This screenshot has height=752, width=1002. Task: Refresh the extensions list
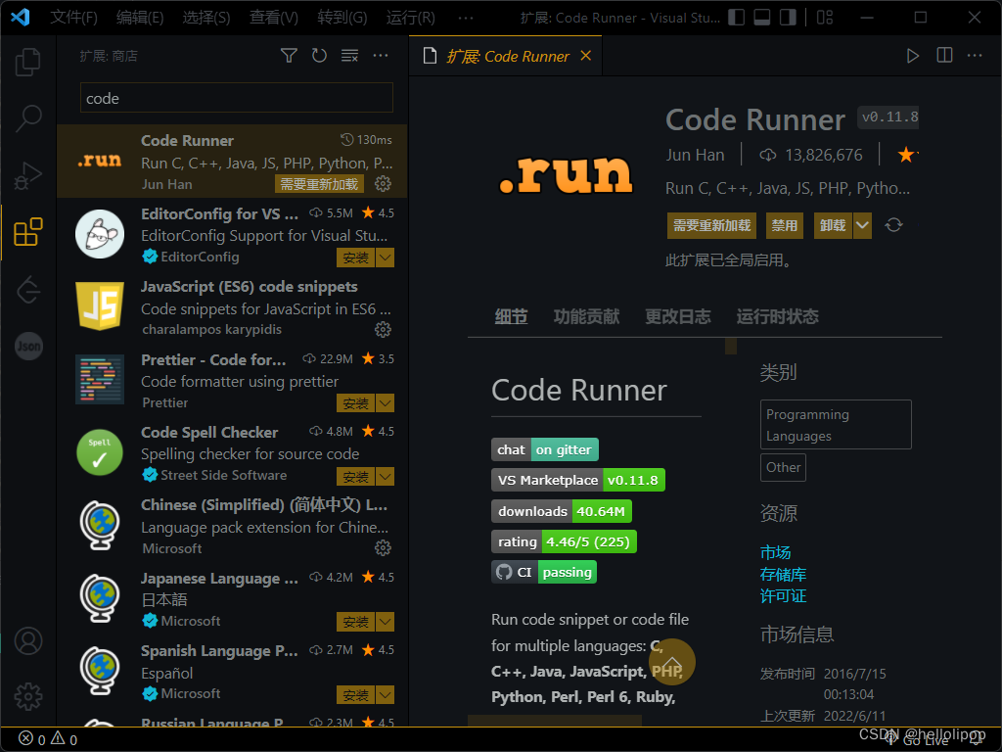[x=320, y=56]
